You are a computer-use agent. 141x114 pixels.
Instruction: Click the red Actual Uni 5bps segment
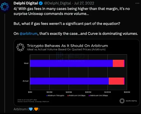coord(117,81)
